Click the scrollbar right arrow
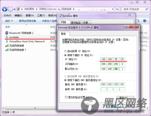This screenshot has width=151, height=116. 148,108
